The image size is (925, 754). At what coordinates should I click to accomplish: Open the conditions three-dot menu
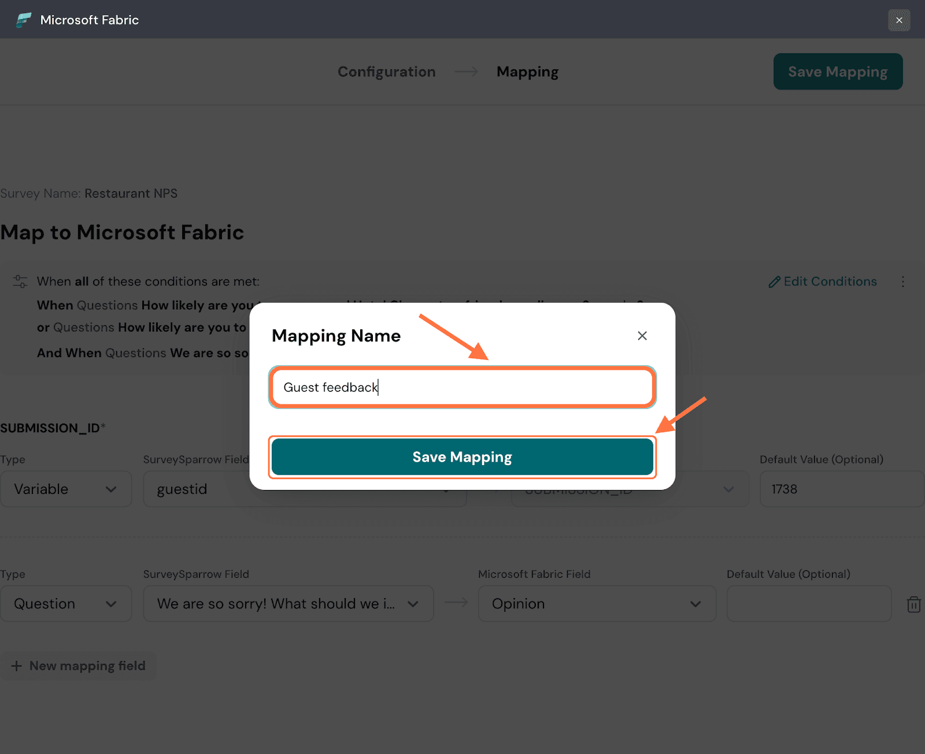point(902,282)
